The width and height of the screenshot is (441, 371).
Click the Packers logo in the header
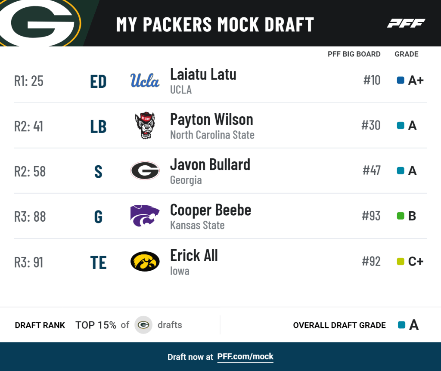click(41, 22)
